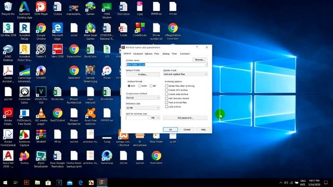Confirm with the OK button
This screenshot has width=333, height=187.
170,129
